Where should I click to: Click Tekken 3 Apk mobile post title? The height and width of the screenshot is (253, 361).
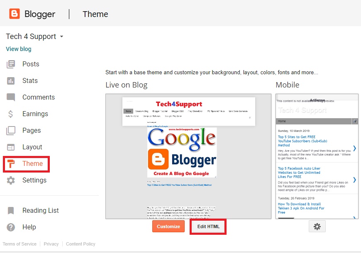click(301, 208)
